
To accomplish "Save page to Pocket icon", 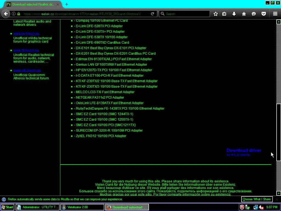I will tap(264, 14).
